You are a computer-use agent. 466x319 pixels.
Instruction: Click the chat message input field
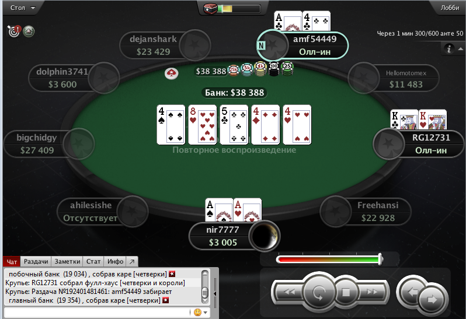(97, 312)
